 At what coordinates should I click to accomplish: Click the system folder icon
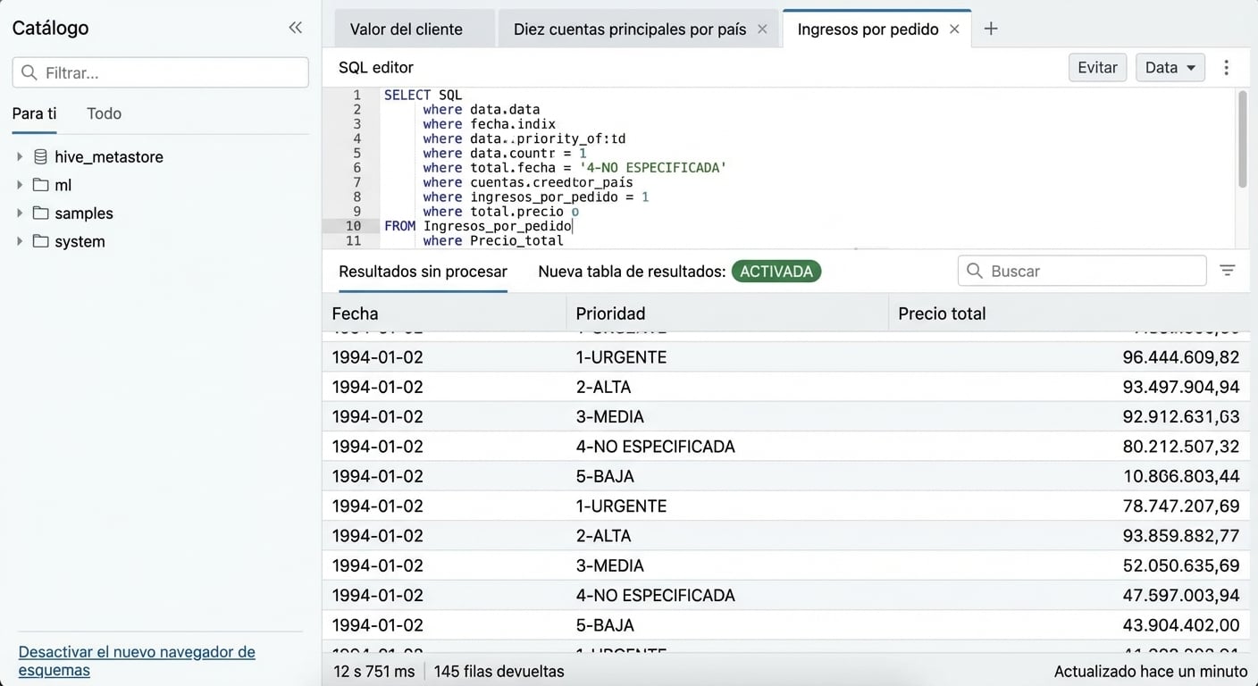click(40, 241)
